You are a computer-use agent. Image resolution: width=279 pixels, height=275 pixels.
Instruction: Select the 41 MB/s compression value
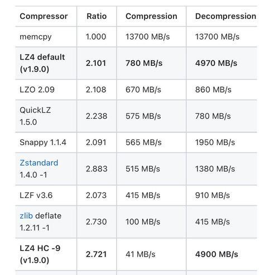tap(141, 254)
